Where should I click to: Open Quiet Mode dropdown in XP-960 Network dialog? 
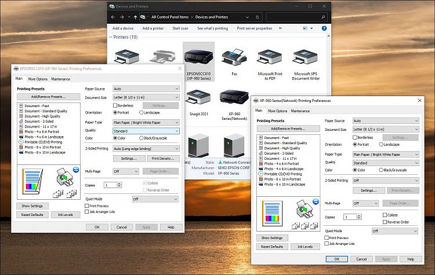[395, 231]
